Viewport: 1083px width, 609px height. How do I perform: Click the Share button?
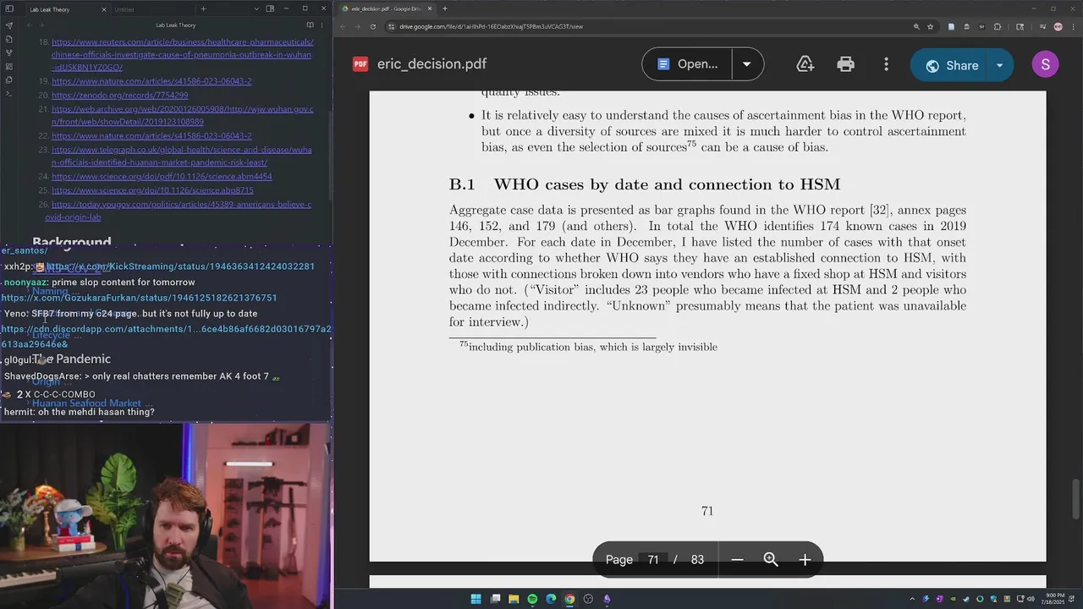948,65
